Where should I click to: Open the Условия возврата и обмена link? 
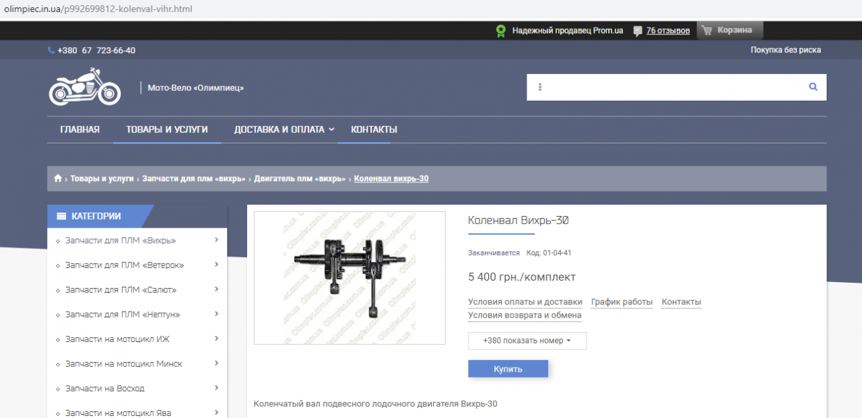tap(525, 315)
